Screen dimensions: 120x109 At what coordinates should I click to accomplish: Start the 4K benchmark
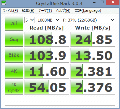(x=14, y=71)
